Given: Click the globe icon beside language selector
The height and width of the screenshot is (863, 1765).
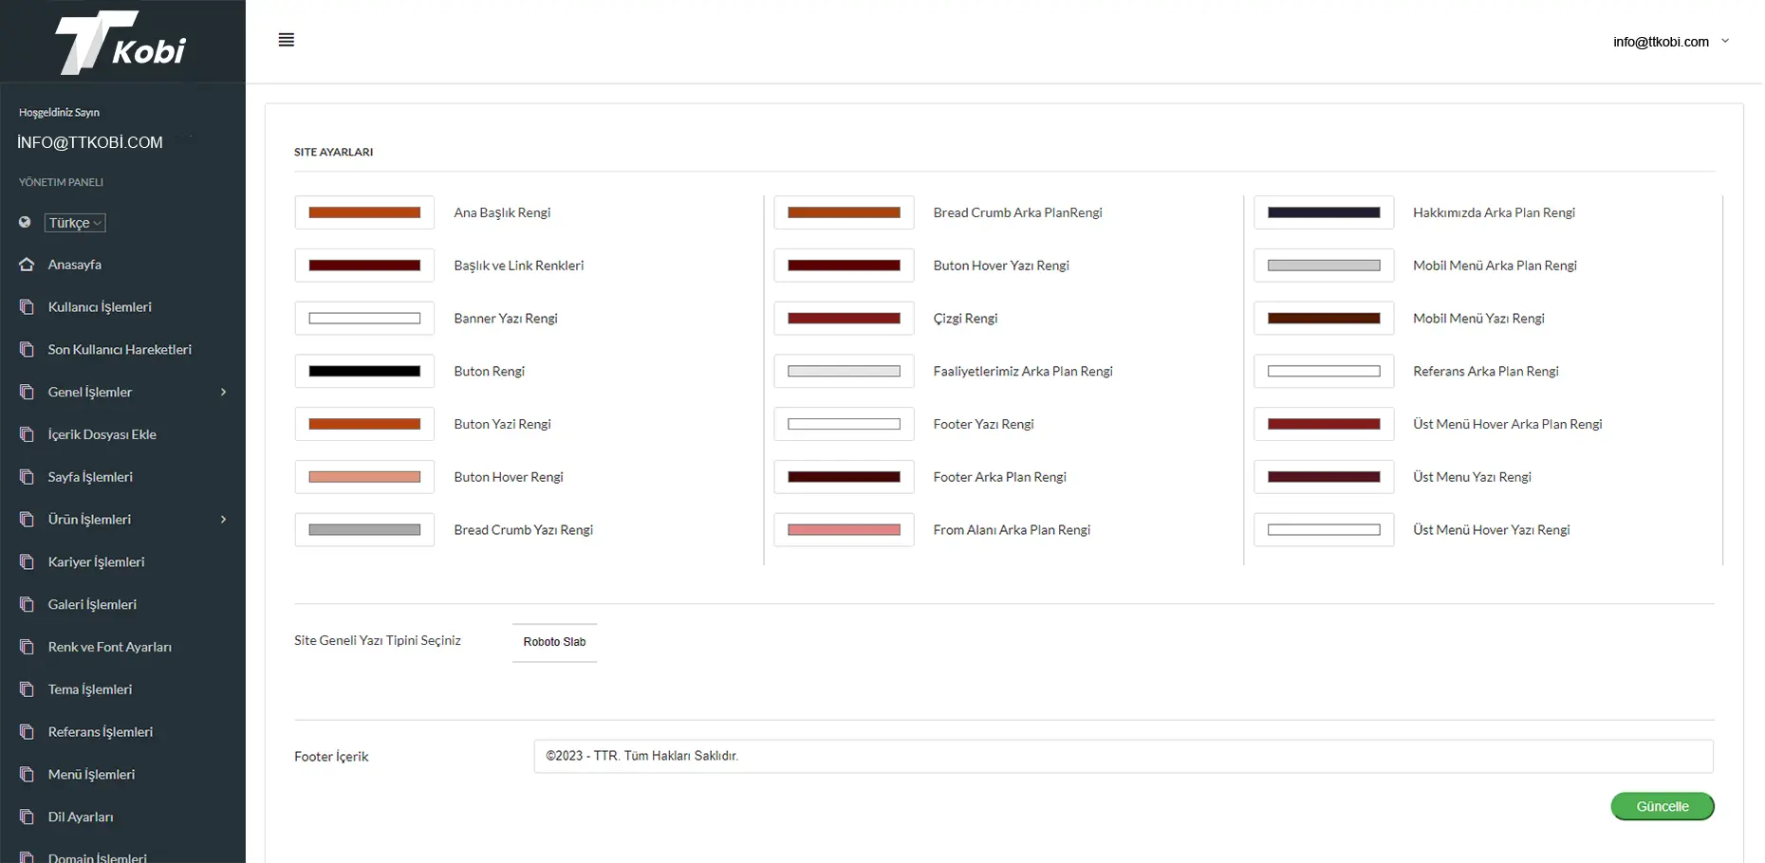Looking at the screenshot, I should [x=25, y=223].
